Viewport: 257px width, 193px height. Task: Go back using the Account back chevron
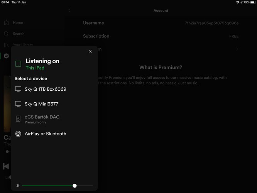click(70, 10)
